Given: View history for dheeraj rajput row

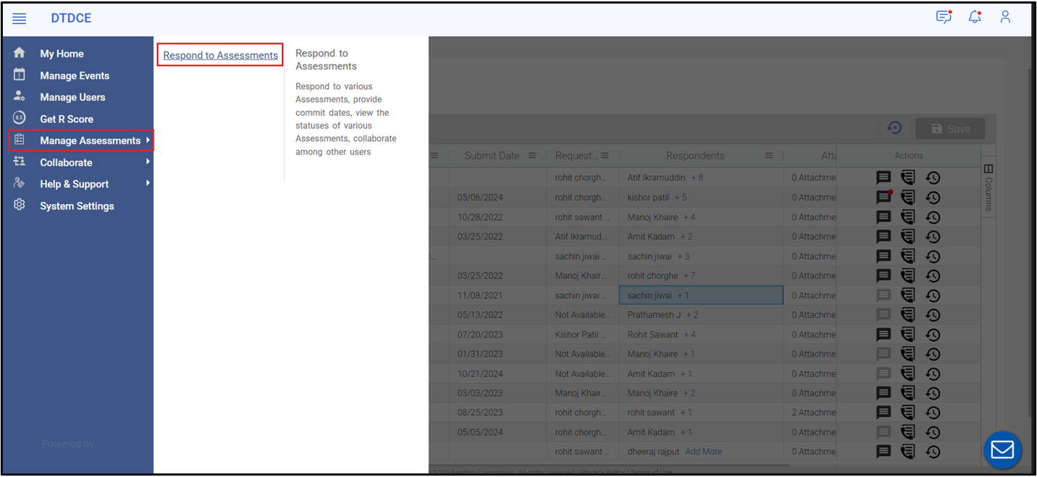Looking at the screenshot, I should pyautogui.click(x=933, y=452).
